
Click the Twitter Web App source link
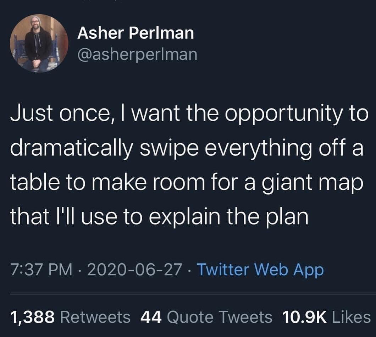260,270
